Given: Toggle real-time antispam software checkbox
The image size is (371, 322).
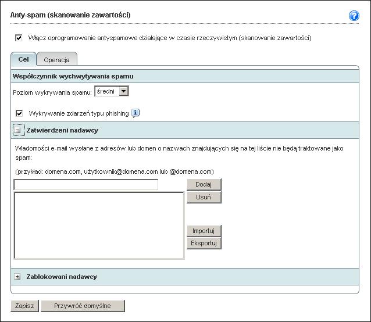Looking at the screenshot, I should [x=19, y=38].
